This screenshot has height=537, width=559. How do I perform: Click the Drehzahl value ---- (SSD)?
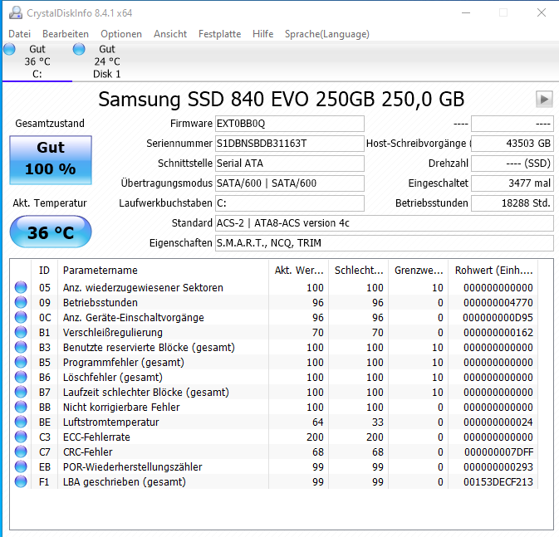point(512,164)
